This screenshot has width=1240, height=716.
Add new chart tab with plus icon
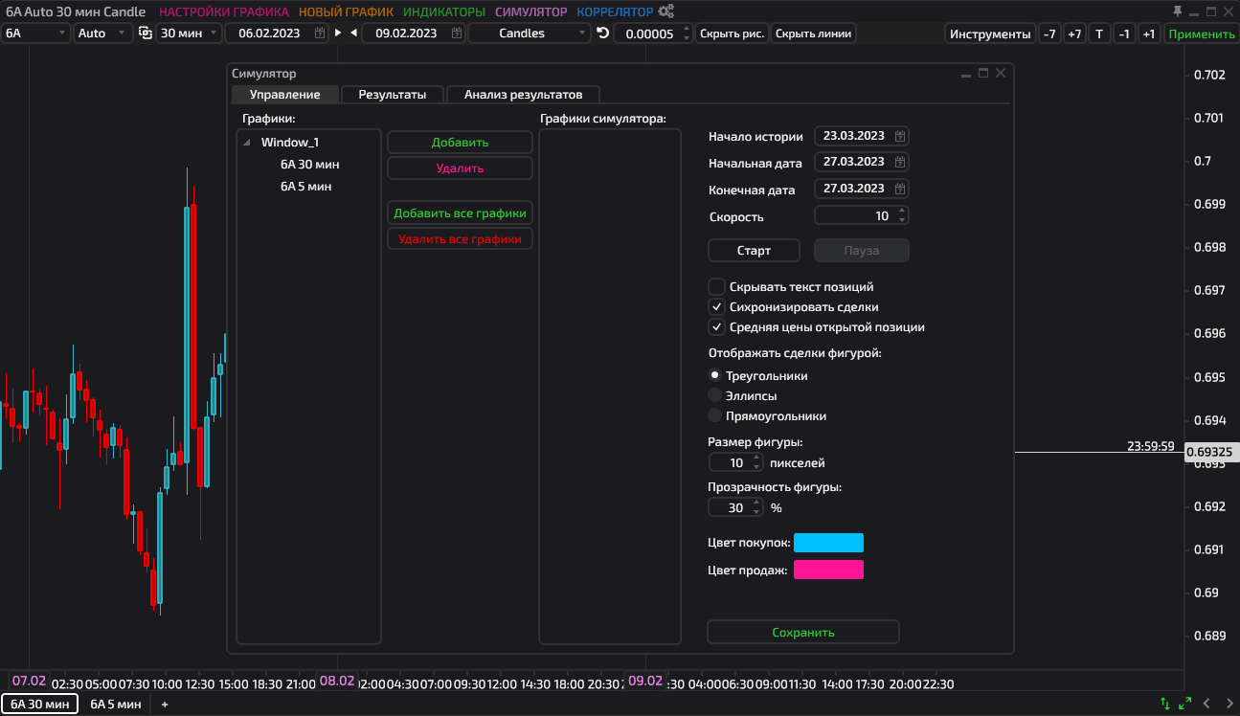165,705
